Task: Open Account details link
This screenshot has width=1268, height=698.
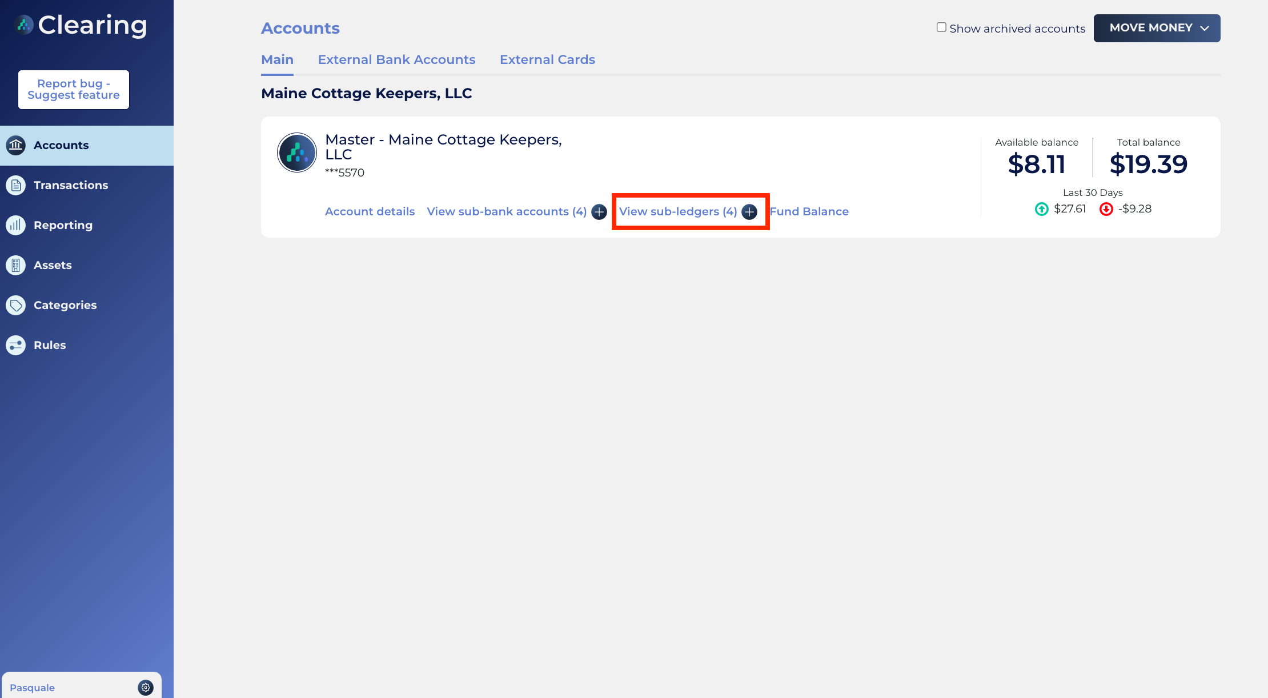Action: pos(370,211)
